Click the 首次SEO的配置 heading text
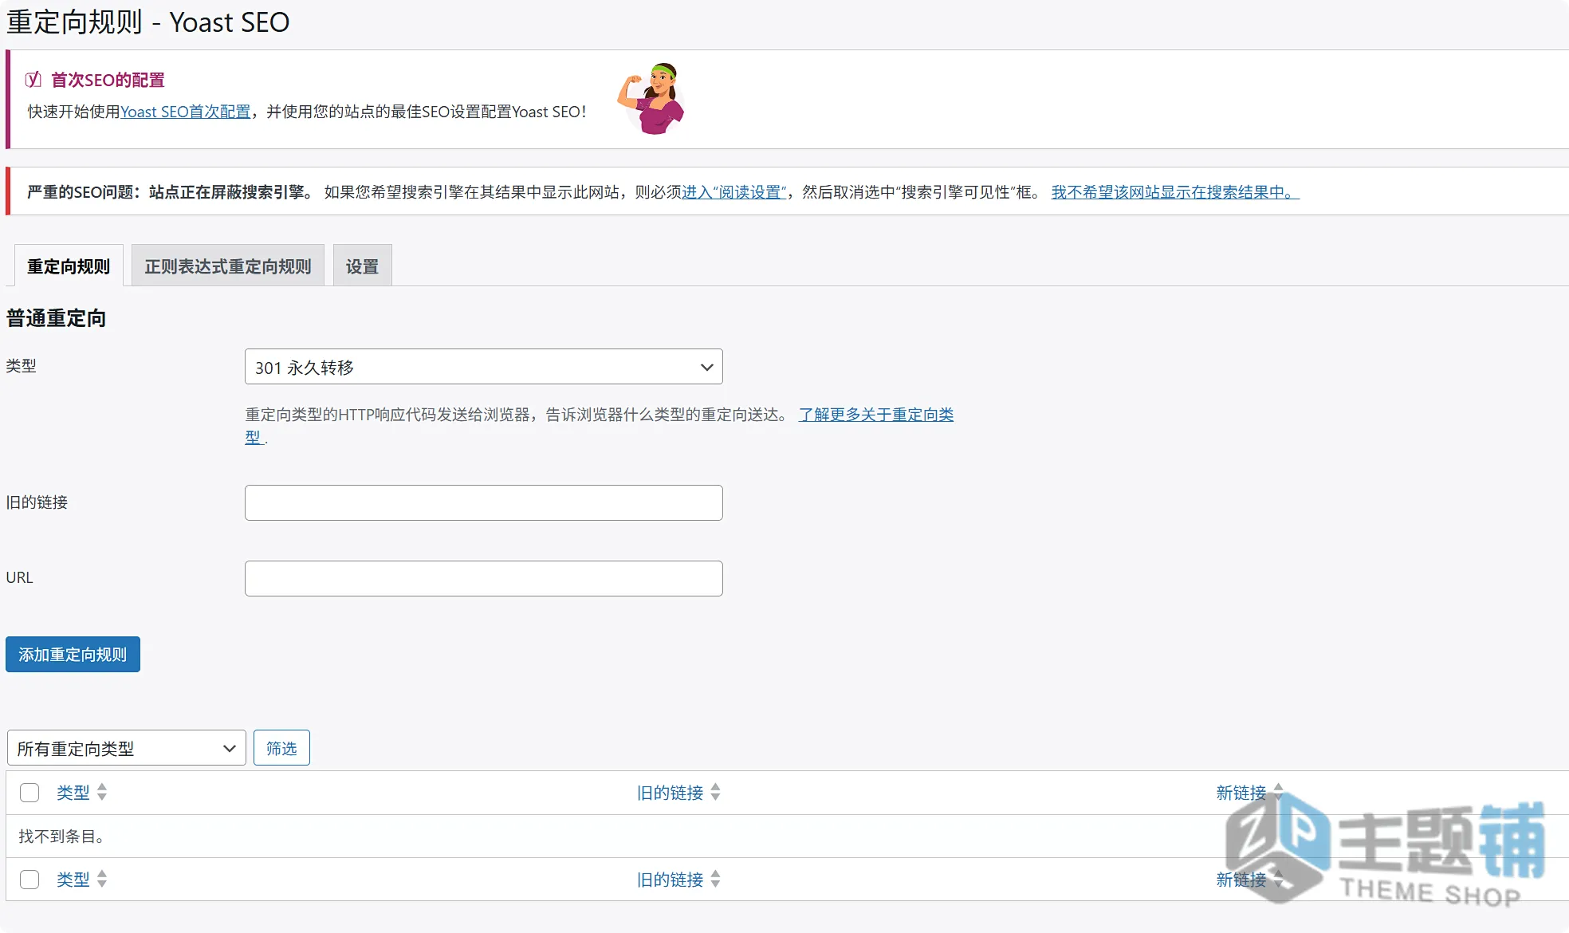The height and width of the screenshot is (933, 1569). [108, 80]
